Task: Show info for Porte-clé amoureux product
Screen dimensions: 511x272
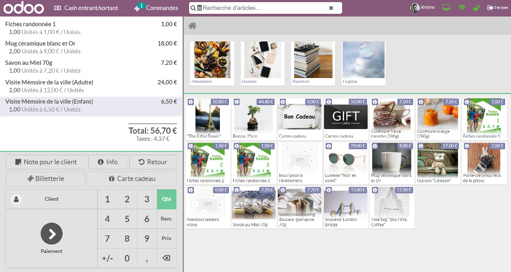Action: 467,146
